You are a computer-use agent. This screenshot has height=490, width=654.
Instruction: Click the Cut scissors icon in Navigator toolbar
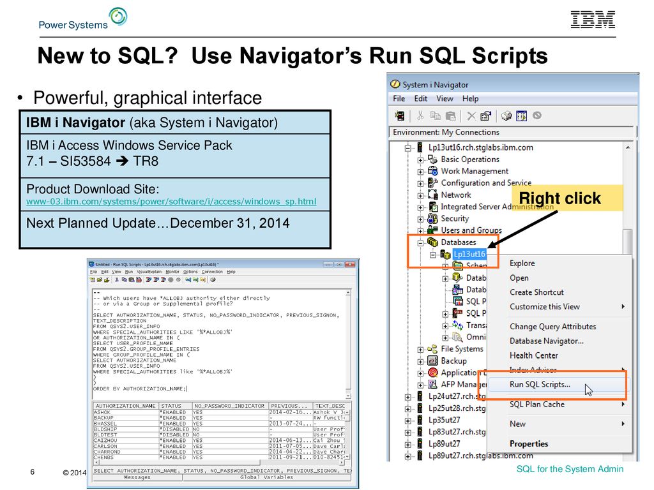[420, 116]
